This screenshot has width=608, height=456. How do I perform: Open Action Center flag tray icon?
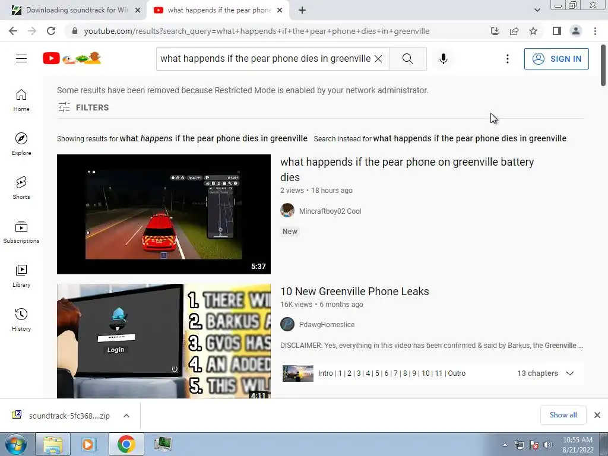point(534,445)
